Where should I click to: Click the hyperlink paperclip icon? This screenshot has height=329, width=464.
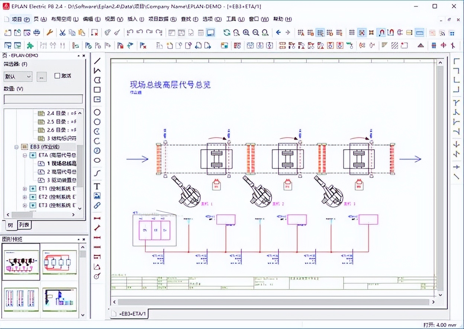point(97,205)
